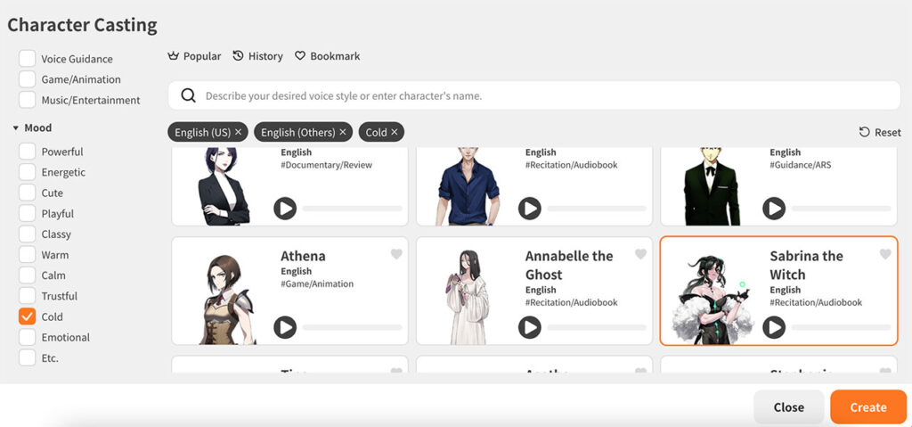
Task: Enable the Powerful mood checkbox
Action: click(x=28, y=152)
